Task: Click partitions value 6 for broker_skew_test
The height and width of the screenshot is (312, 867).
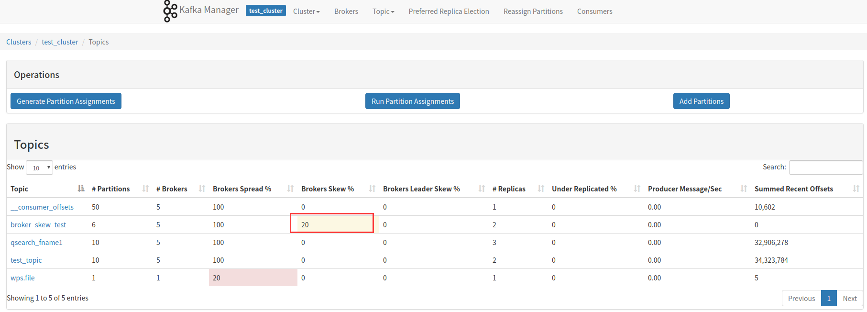Action: [x=94, y=224]
